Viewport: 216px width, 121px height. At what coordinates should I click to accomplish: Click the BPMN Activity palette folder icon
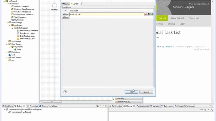pyautogui.click(x=117, y=102)
